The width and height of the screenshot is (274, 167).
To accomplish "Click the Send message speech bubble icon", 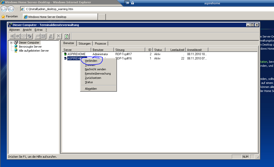I will [23, 36].
